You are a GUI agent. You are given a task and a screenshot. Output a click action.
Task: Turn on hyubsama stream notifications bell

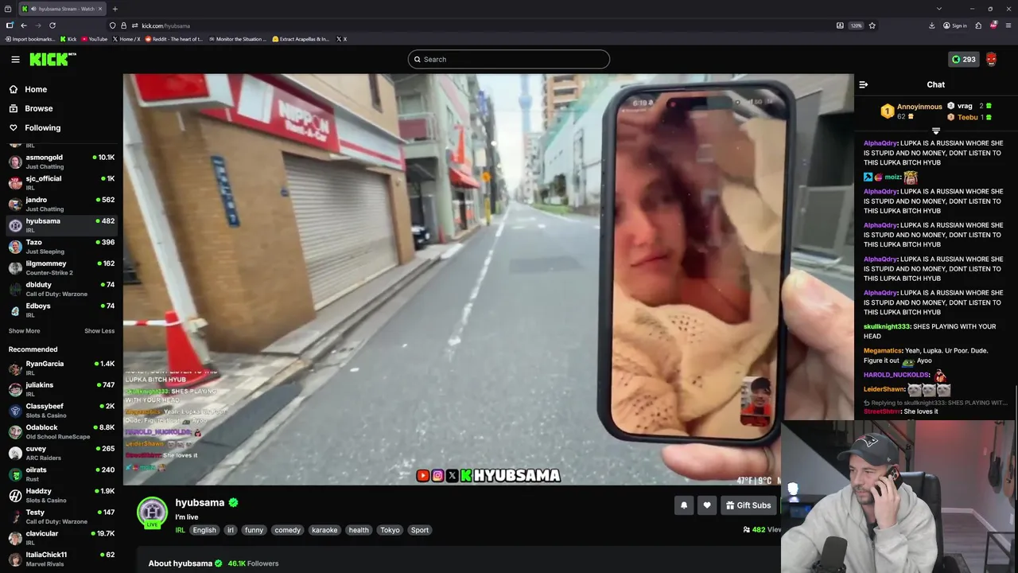pos(683,505)
